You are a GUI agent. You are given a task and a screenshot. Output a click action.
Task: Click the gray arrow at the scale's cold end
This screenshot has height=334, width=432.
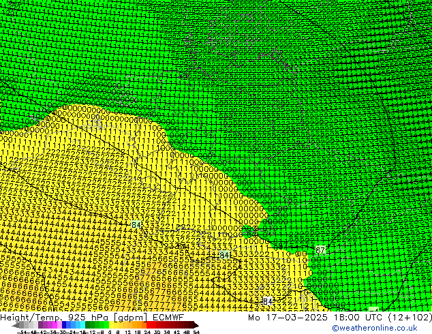16,325
